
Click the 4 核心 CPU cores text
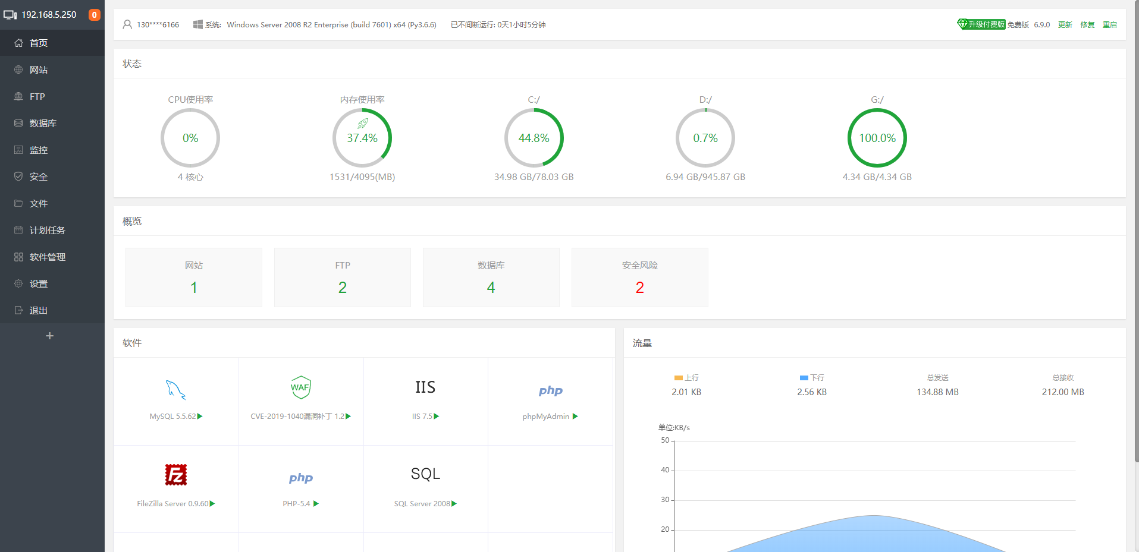pyautogui.click(x=190, y=177)
